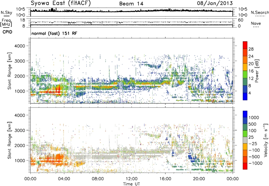The height and width of the screenshot is (186, 269).
Task: Click the "500" label on velocity colorbar
Action: tap(253, 124)
